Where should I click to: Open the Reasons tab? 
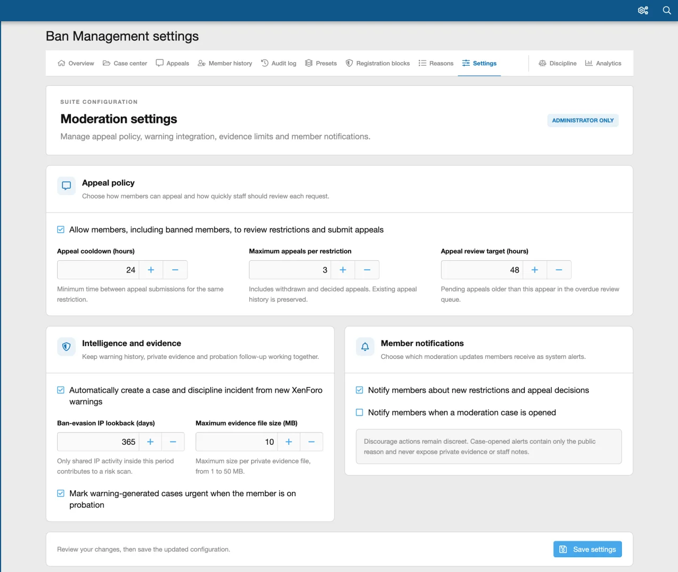pos(436,63)
